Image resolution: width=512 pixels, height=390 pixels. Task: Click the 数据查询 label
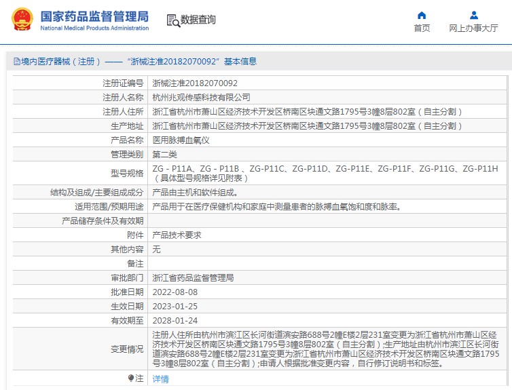tap(198, 20)
